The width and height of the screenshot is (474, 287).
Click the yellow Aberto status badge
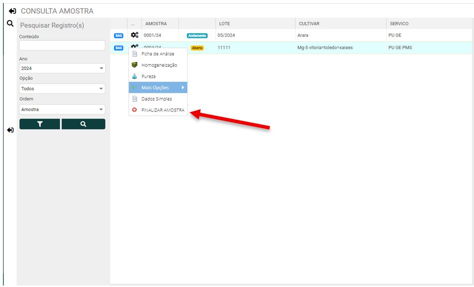(x=197, y=48)
